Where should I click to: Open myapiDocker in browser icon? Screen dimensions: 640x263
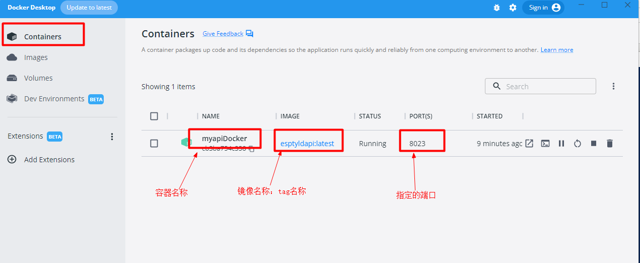point(529,144)
